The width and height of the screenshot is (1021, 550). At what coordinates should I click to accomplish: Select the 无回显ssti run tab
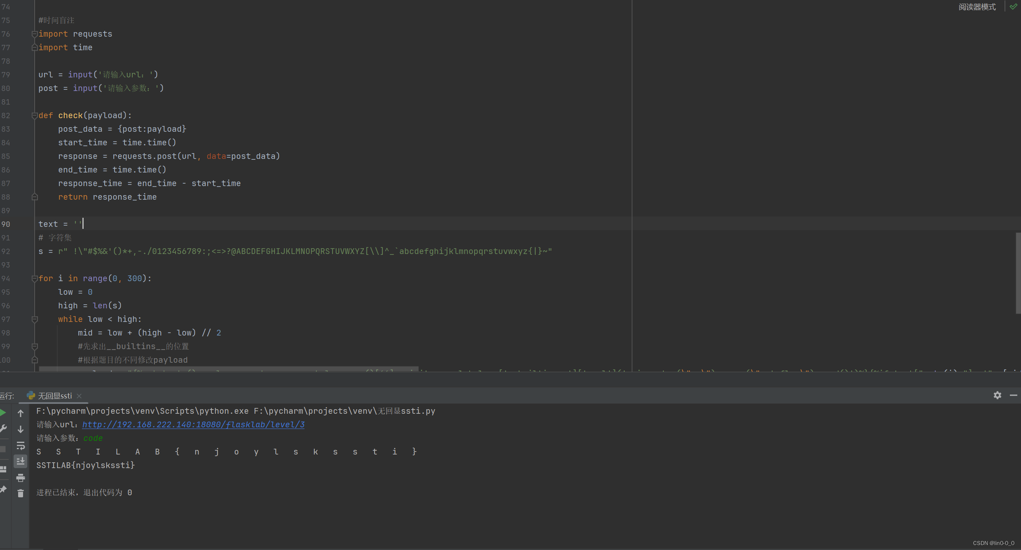[x=54, y=396]
